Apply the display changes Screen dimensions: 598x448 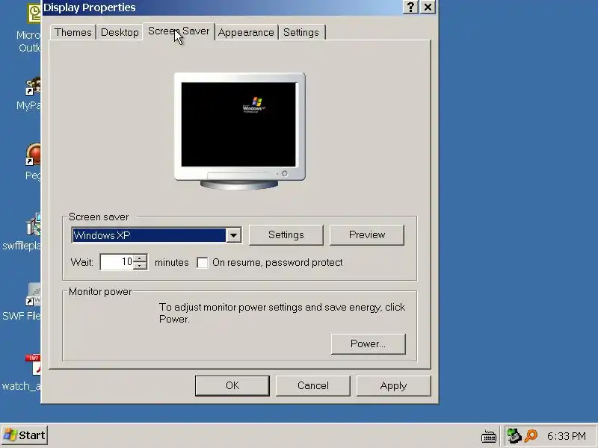394,385
